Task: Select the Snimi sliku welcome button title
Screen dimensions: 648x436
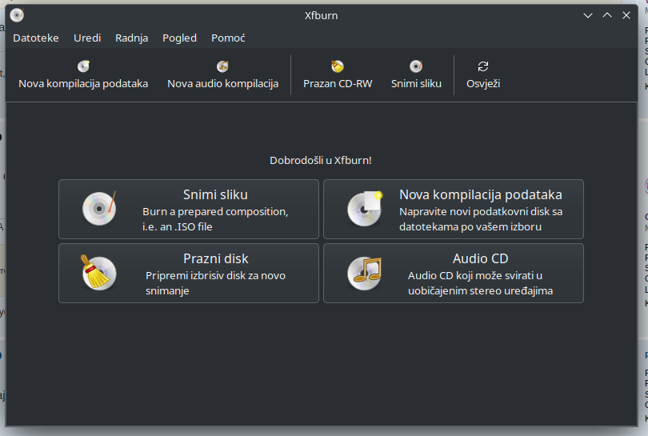Action: point(215,194)
